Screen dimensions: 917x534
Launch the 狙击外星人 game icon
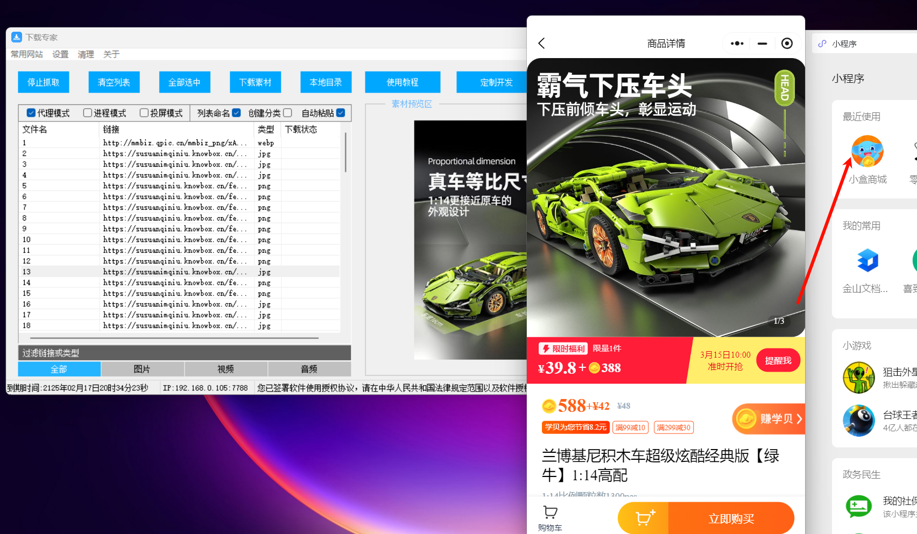click(859, 378)
